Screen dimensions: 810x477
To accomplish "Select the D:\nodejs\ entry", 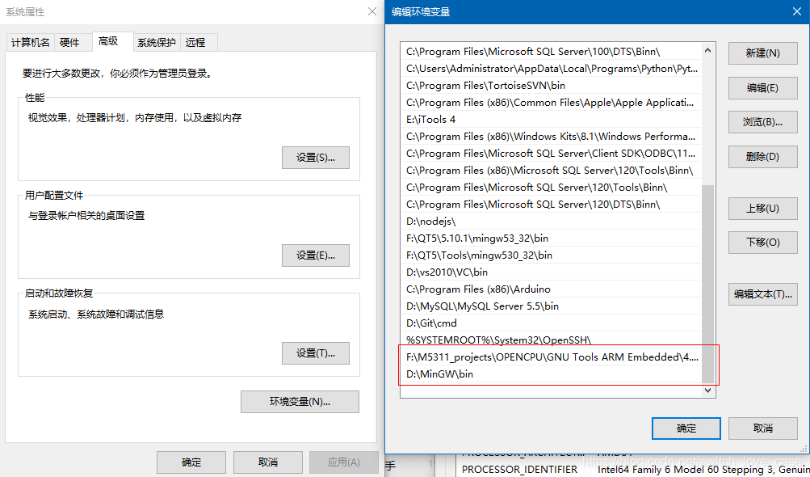I will coord(552,222).
